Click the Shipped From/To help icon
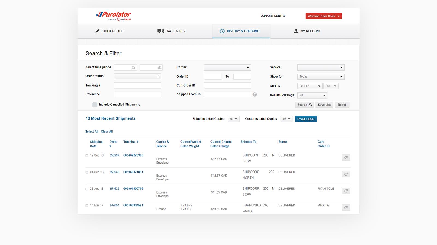 255,94
